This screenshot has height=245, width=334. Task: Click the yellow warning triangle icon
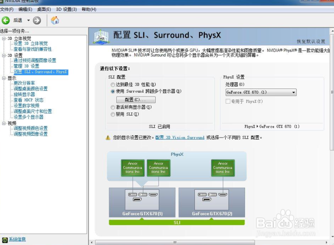[x=108, y=138]
